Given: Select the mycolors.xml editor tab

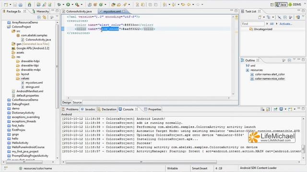Looking at the screenshot, I should pyautogui.click(x=112, y=11).
